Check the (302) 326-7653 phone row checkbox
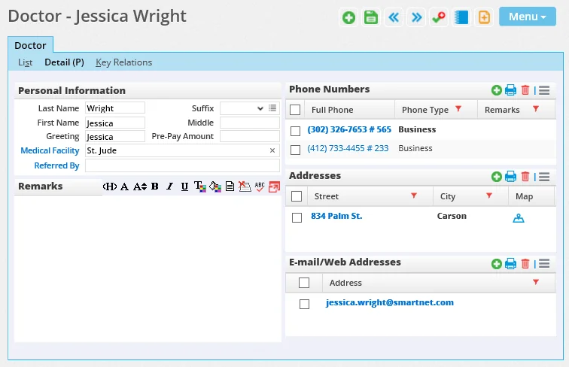The height and width of the screenshot is (367, 569). point(295,131)
